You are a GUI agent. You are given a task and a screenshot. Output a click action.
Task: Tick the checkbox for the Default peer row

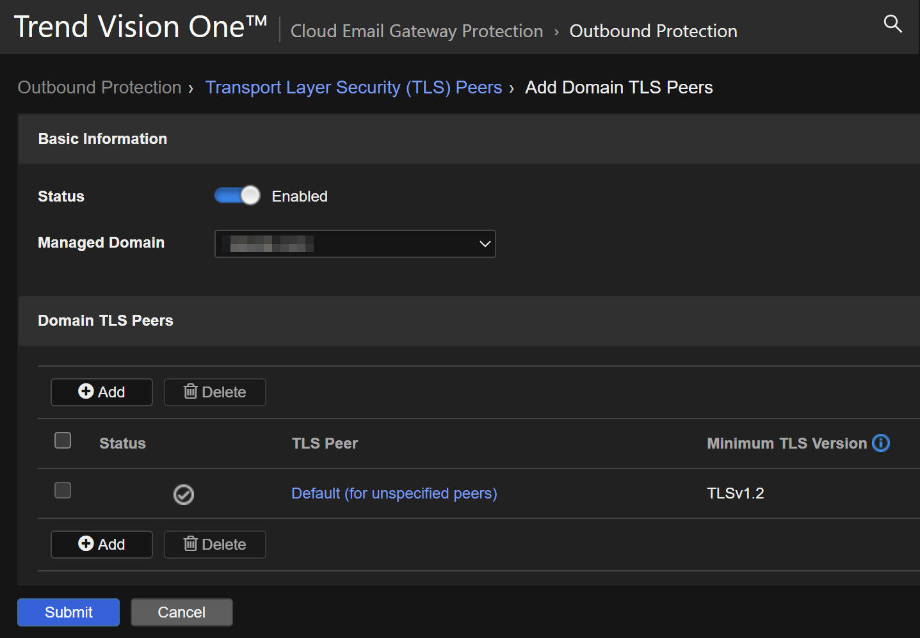[63, 490]
